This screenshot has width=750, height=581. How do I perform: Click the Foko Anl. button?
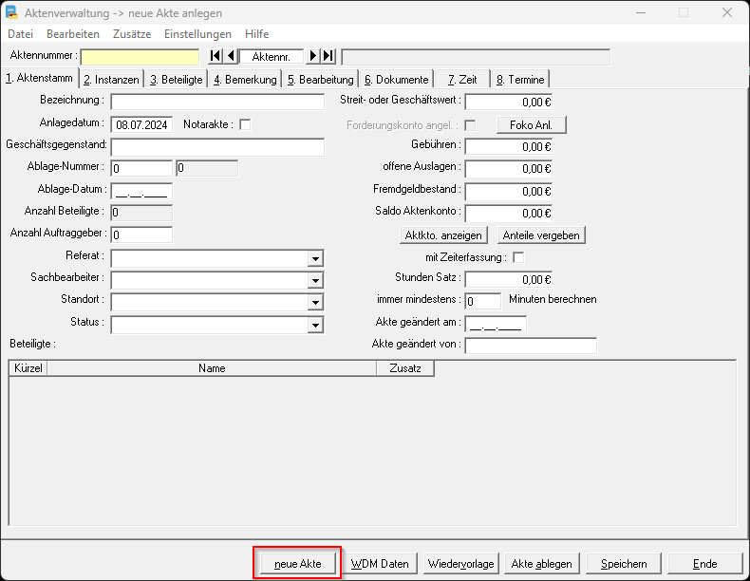[x=532, y=124]
